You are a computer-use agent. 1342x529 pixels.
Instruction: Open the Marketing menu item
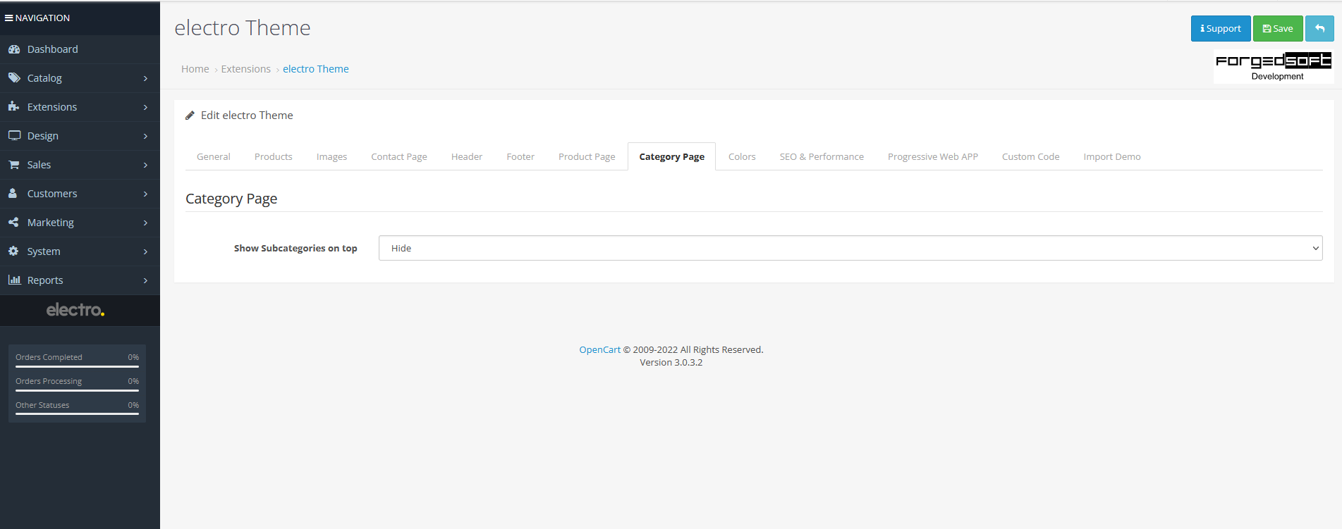[x=80, y=223]
